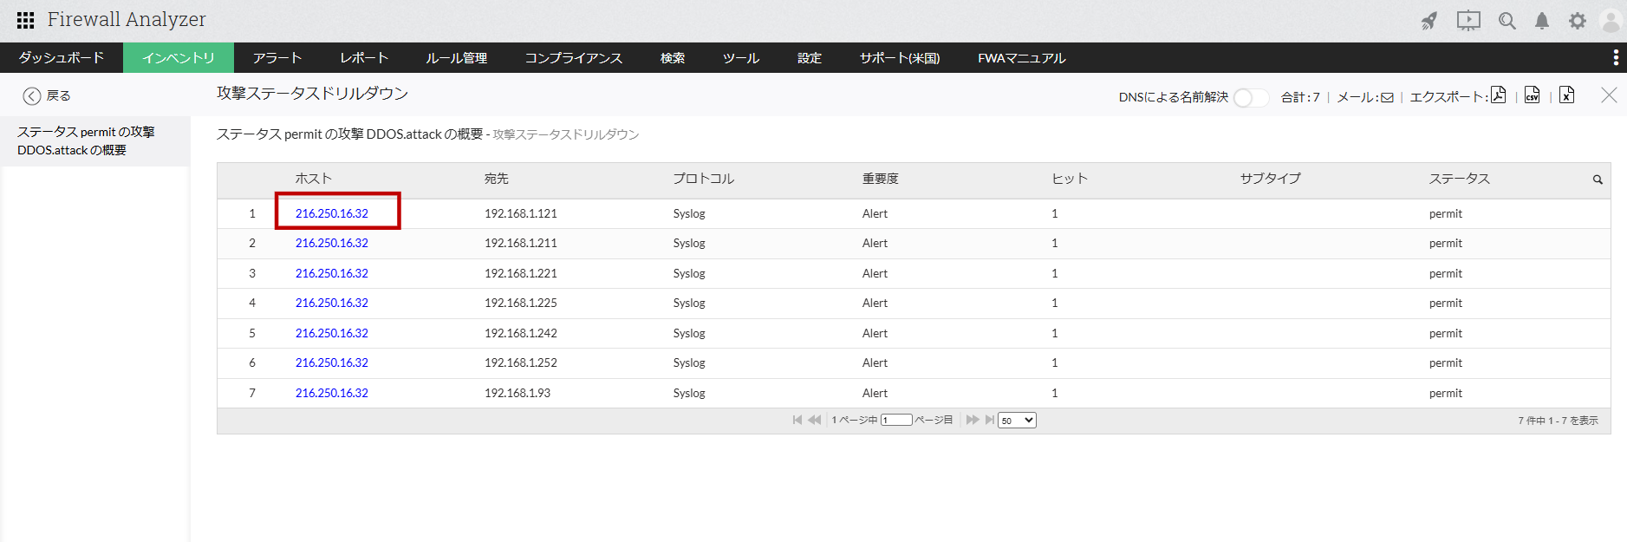Open the alarm bell notifications
The width and height of the screenshot is (1627, 542).
1542,21
